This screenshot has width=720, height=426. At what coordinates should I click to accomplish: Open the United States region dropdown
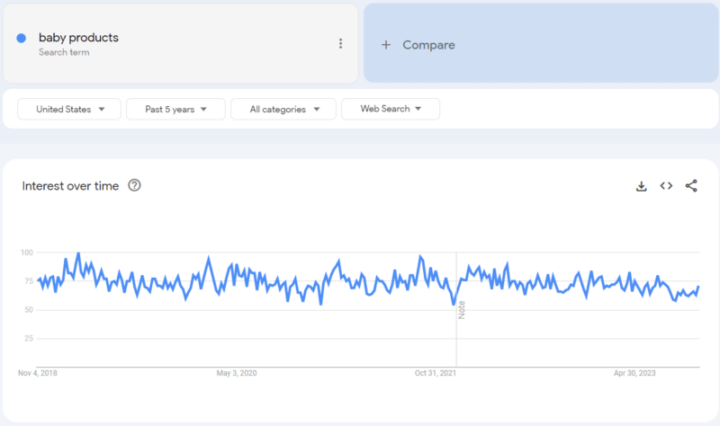(x=69, y=109)
